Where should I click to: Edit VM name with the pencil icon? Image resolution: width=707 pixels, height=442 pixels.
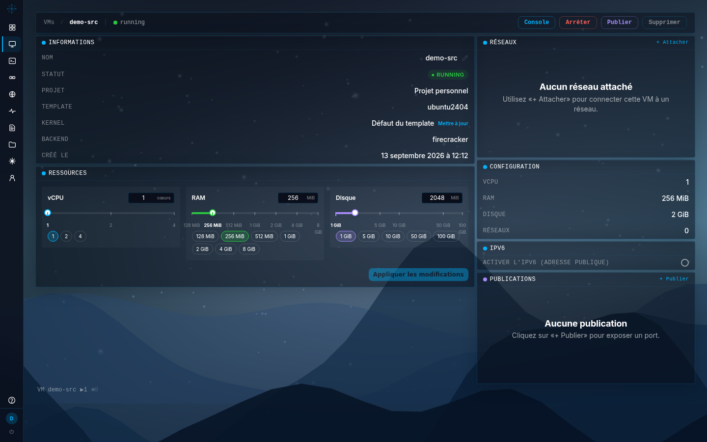point(465,58)
